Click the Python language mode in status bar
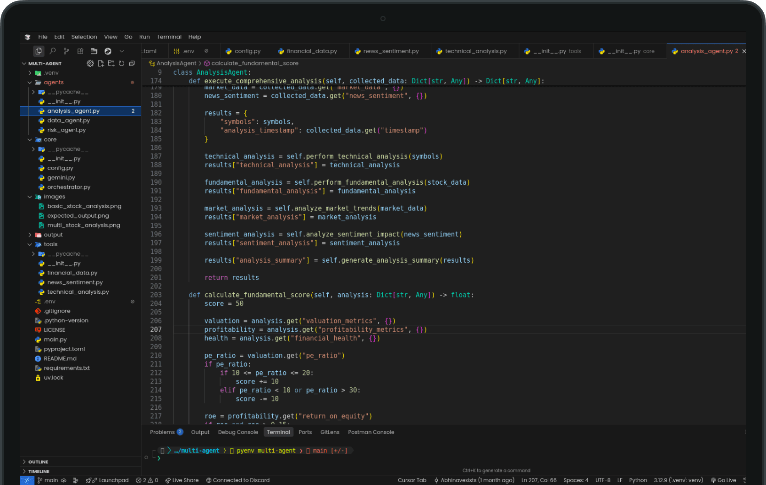The image size is (766, 485). click(638, 480)
